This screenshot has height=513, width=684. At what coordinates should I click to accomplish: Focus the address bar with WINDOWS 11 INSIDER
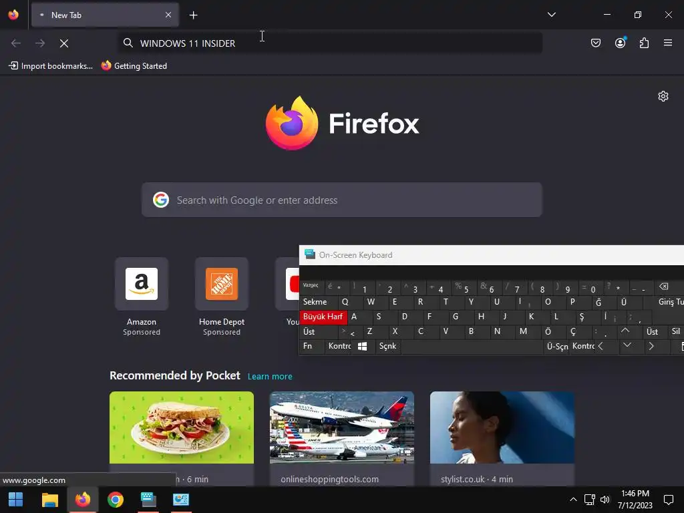pos(330,43)
